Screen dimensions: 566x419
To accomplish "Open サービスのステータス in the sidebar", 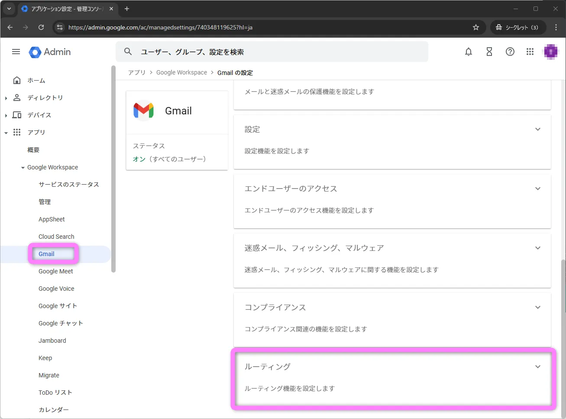I will click(x=69, y=185).
